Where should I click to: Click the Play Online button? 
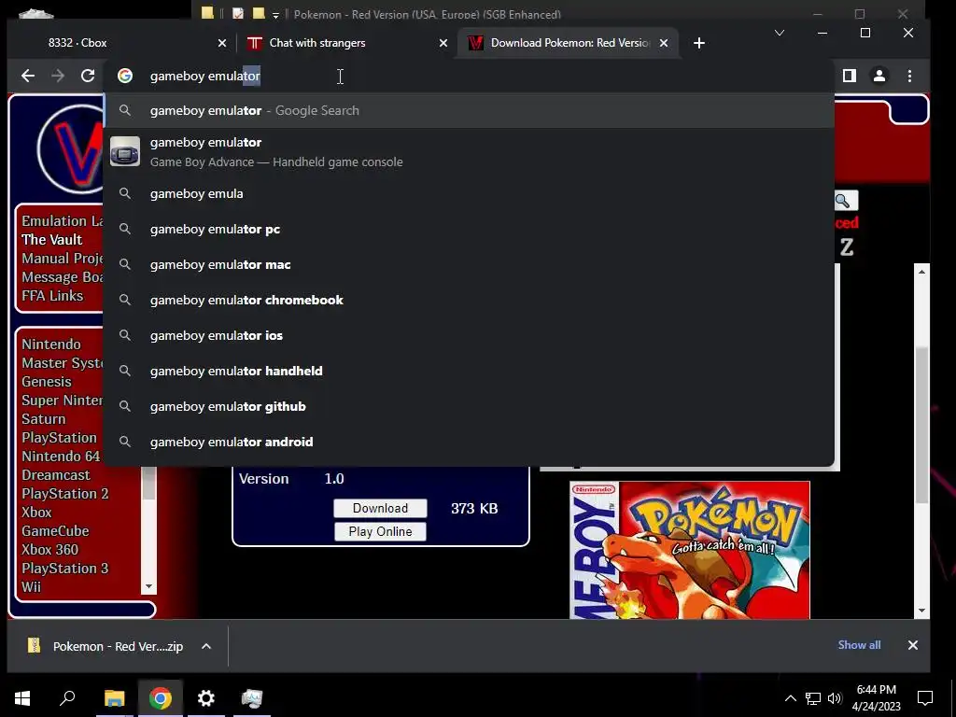[x=380, y=531]
